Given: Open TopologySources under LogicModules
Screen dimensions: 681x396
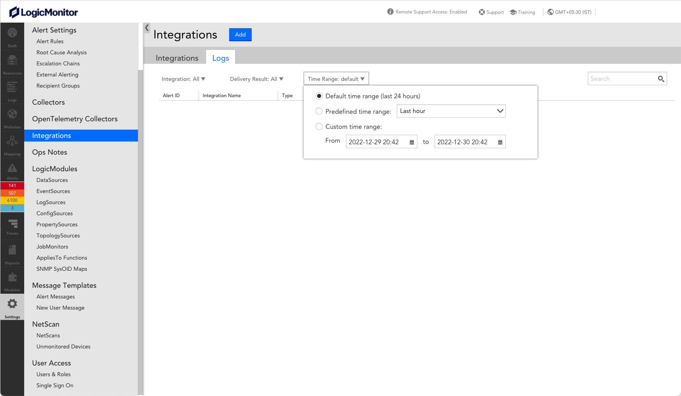Looking at the screenshot, I should click(x=58, y=235).
